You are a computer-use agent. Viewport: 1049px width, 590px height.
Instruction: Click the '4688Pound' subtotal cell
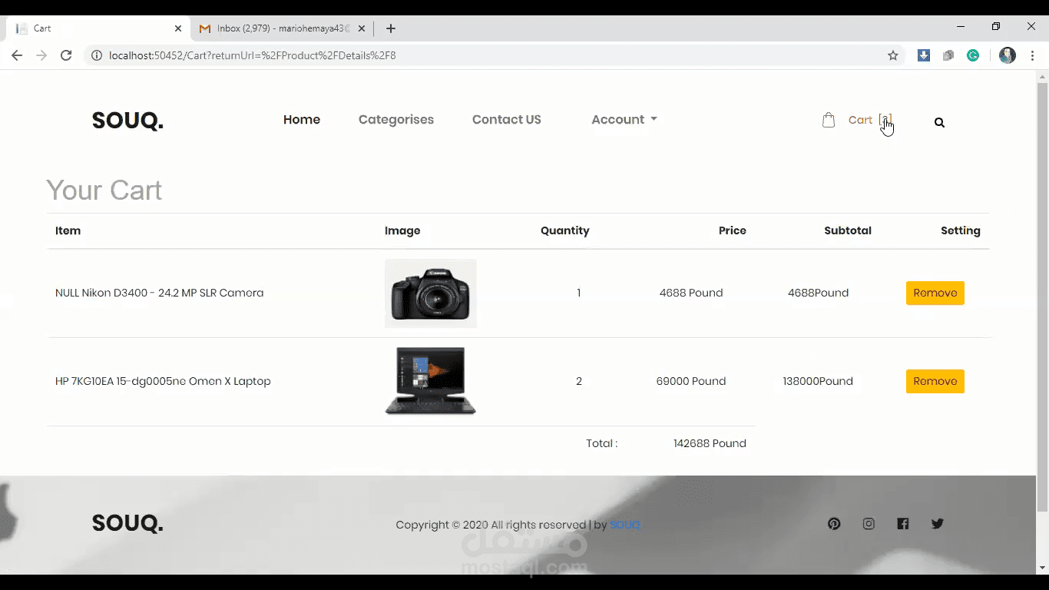pos(818,293)
